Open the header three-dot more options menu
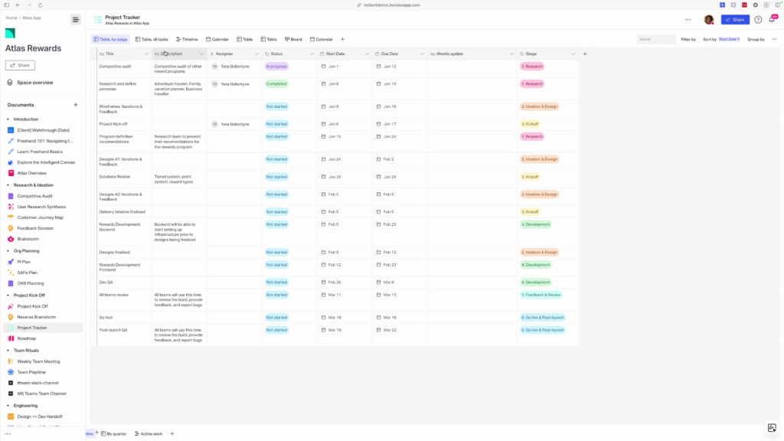Screen dimensions: 784x441 (688, 19)
